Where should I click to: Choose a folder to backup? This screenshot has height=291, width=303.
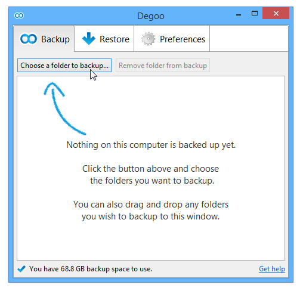(x=64, y=66)
